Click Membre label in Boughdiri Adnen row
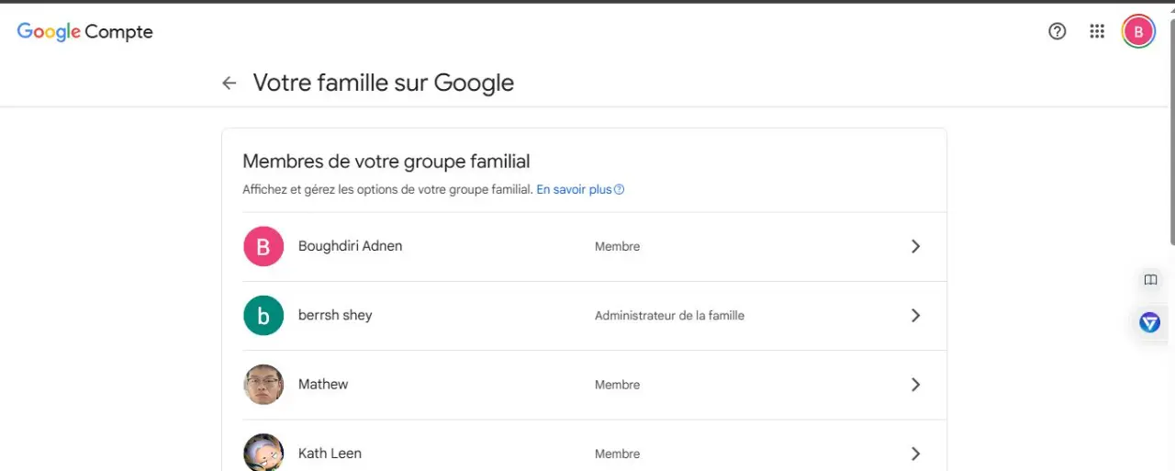This screenshot has width=1175, height=471. [617, 246]
